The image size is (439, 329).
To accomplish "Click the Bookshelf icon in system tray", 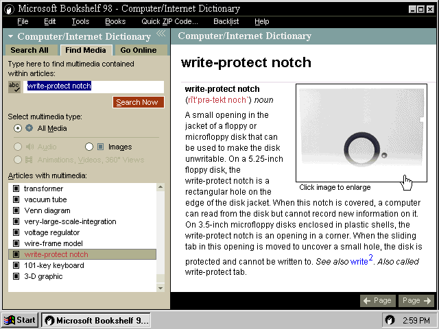I will point(390,320).
